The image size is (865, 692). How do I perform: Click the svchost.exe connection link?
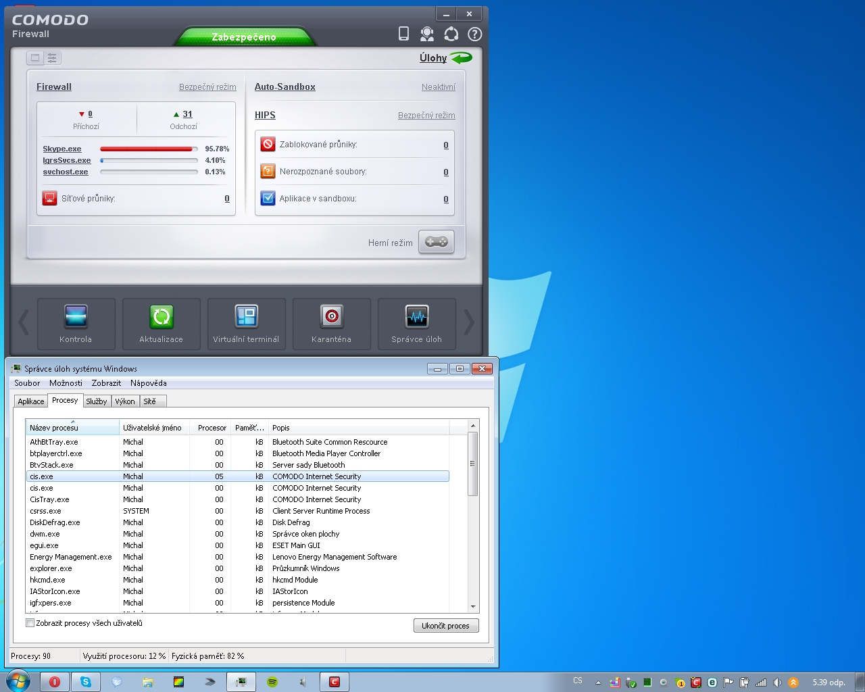66,172
